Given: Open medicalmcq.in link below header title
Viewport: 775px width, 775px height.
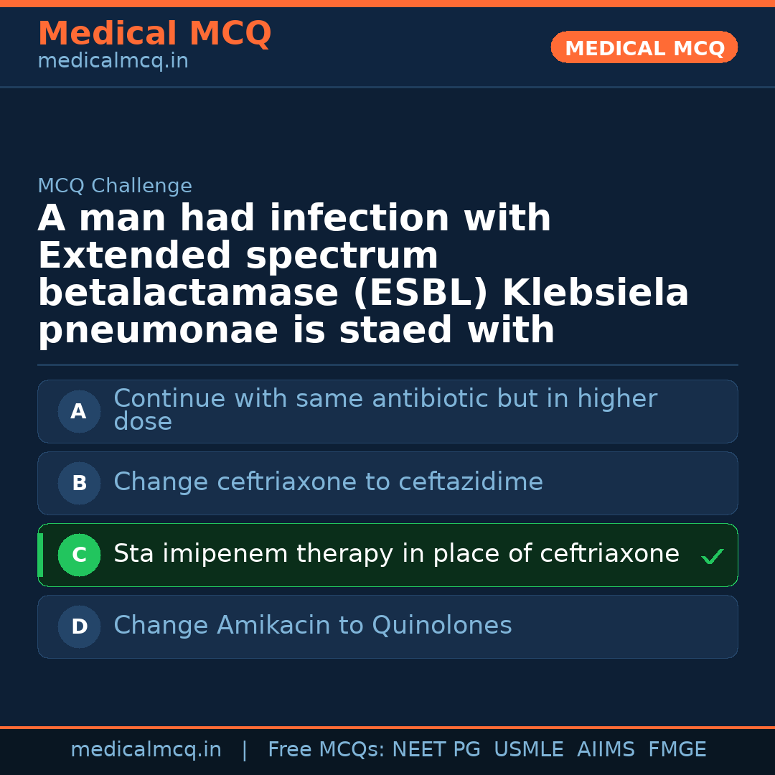Looking at the screenshot, I should coord(113,62).
